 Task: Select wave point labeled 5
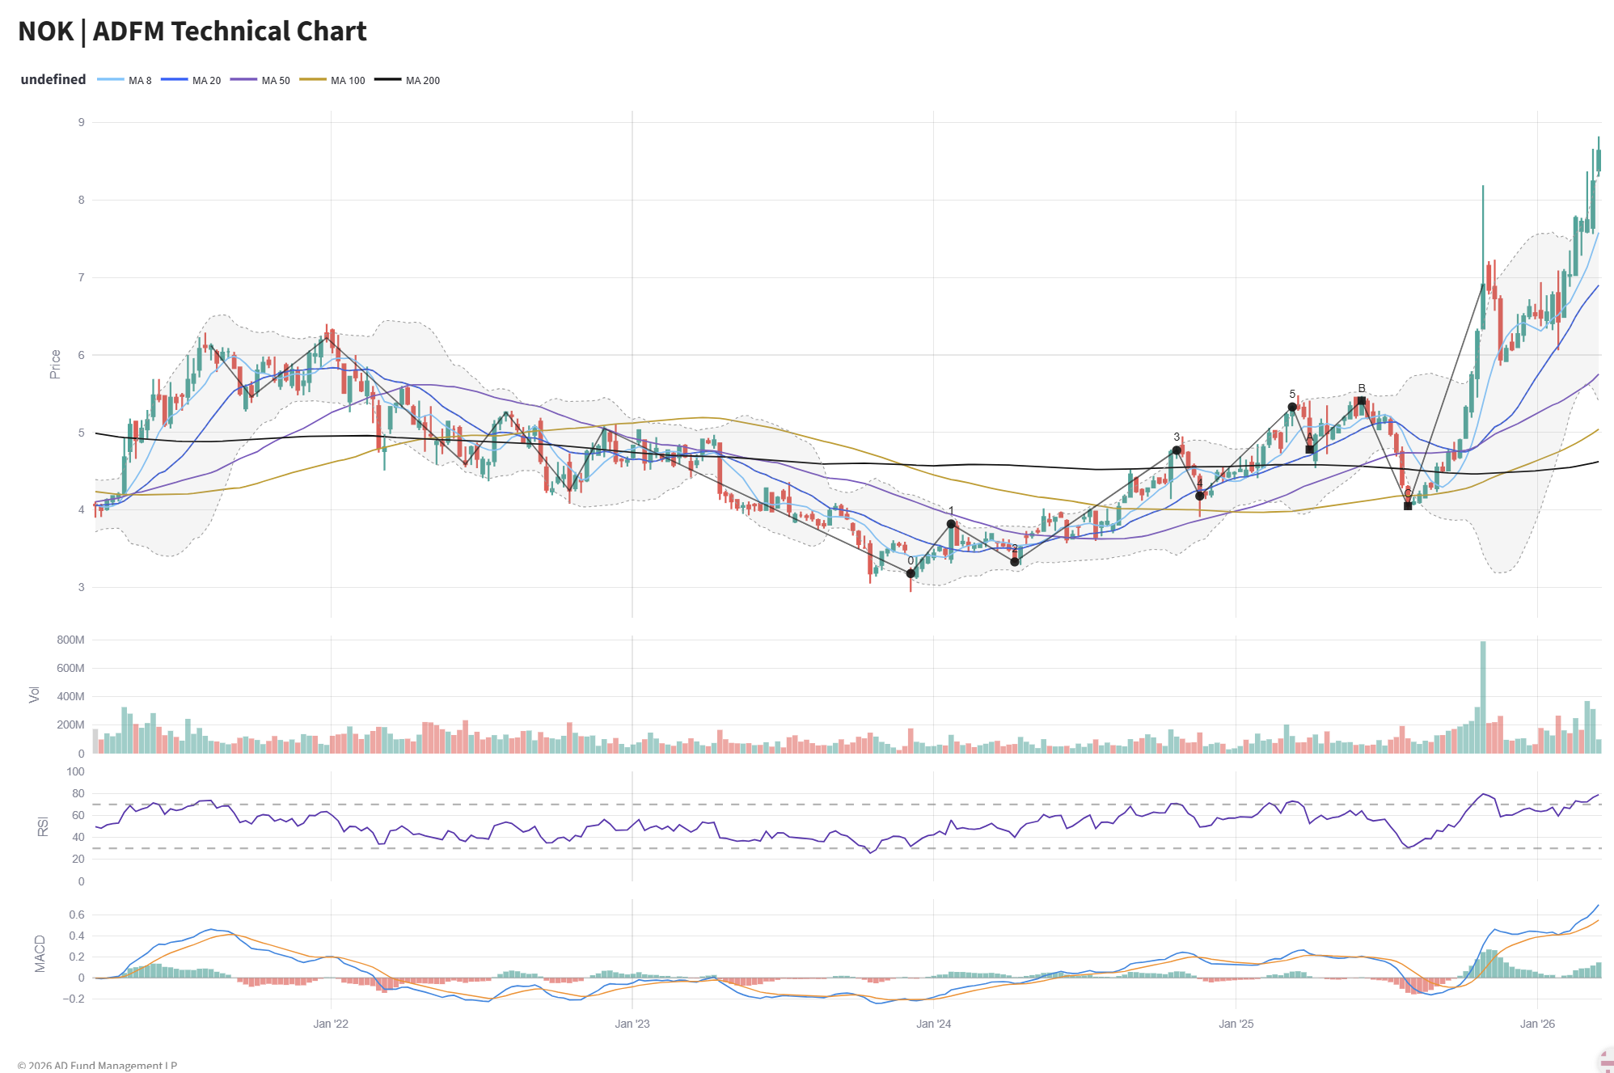click(x=1292, y=407)
